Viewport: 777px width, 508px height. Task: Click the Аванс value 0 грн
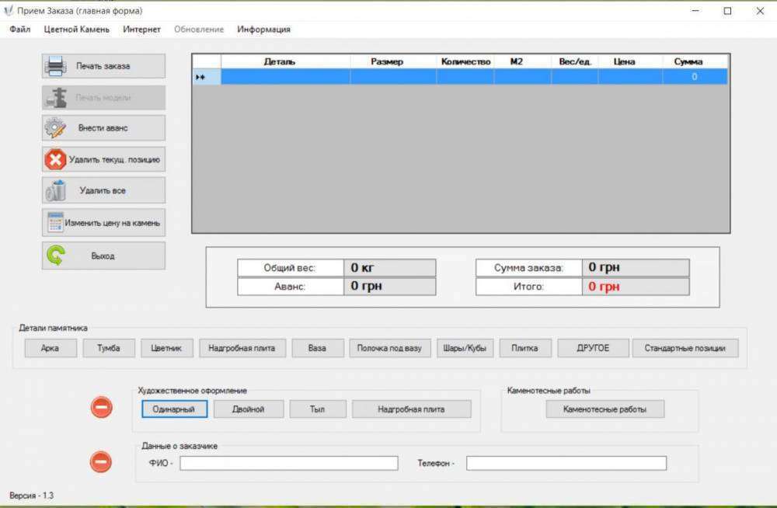click(389, 287)
